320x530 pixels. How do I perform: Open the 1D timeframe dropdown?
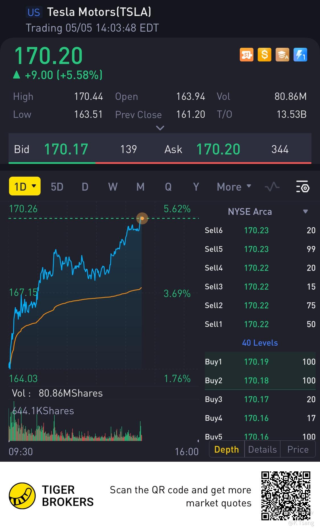[25, 186]
